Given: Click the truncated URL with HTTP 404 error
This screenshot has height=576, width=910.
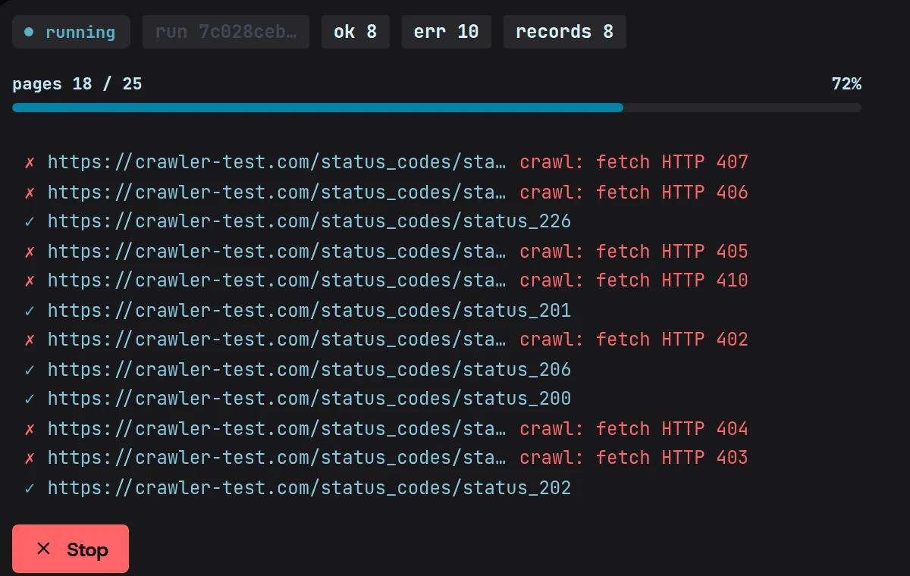Looking at the screenshot, I should pyautogui.click(x=277, y=428).
